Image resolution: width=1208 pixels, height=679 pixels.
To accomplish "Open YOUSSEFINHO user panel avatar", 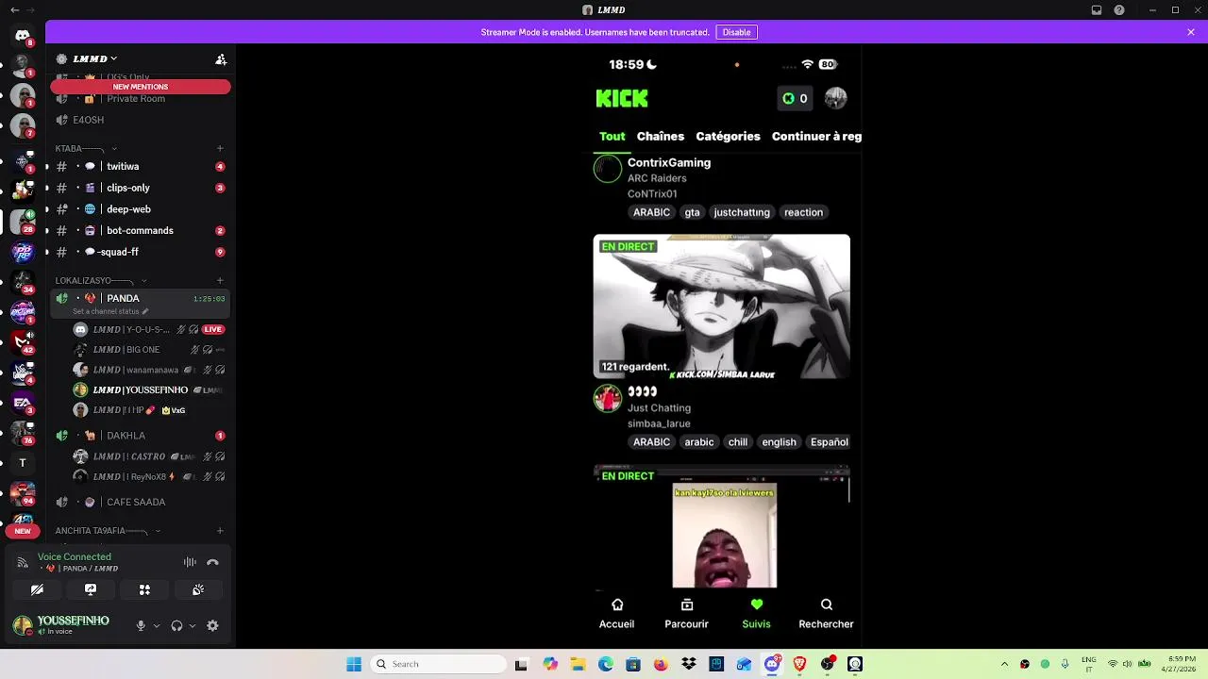I will click(23, 625).
